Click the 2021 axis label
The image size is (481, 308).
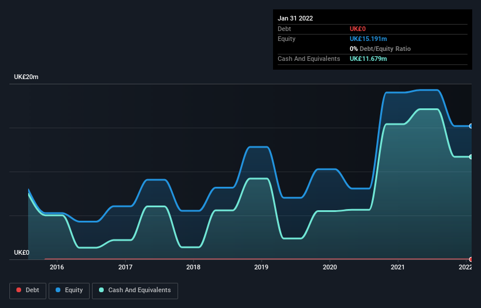click(398, 267)
